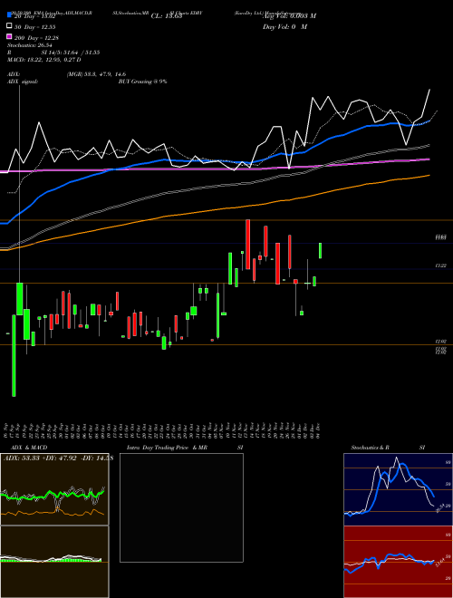This screenshot has width=453, height=598.
Task: Select the '200 Day - 12.28' label
Action: coord(36,38)
